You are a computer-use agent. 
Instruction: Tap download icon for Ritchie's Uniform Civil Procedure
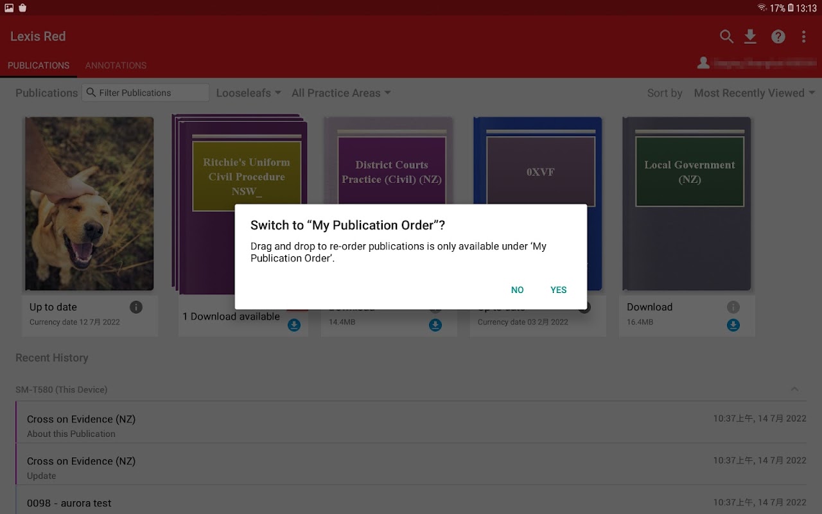294,325
